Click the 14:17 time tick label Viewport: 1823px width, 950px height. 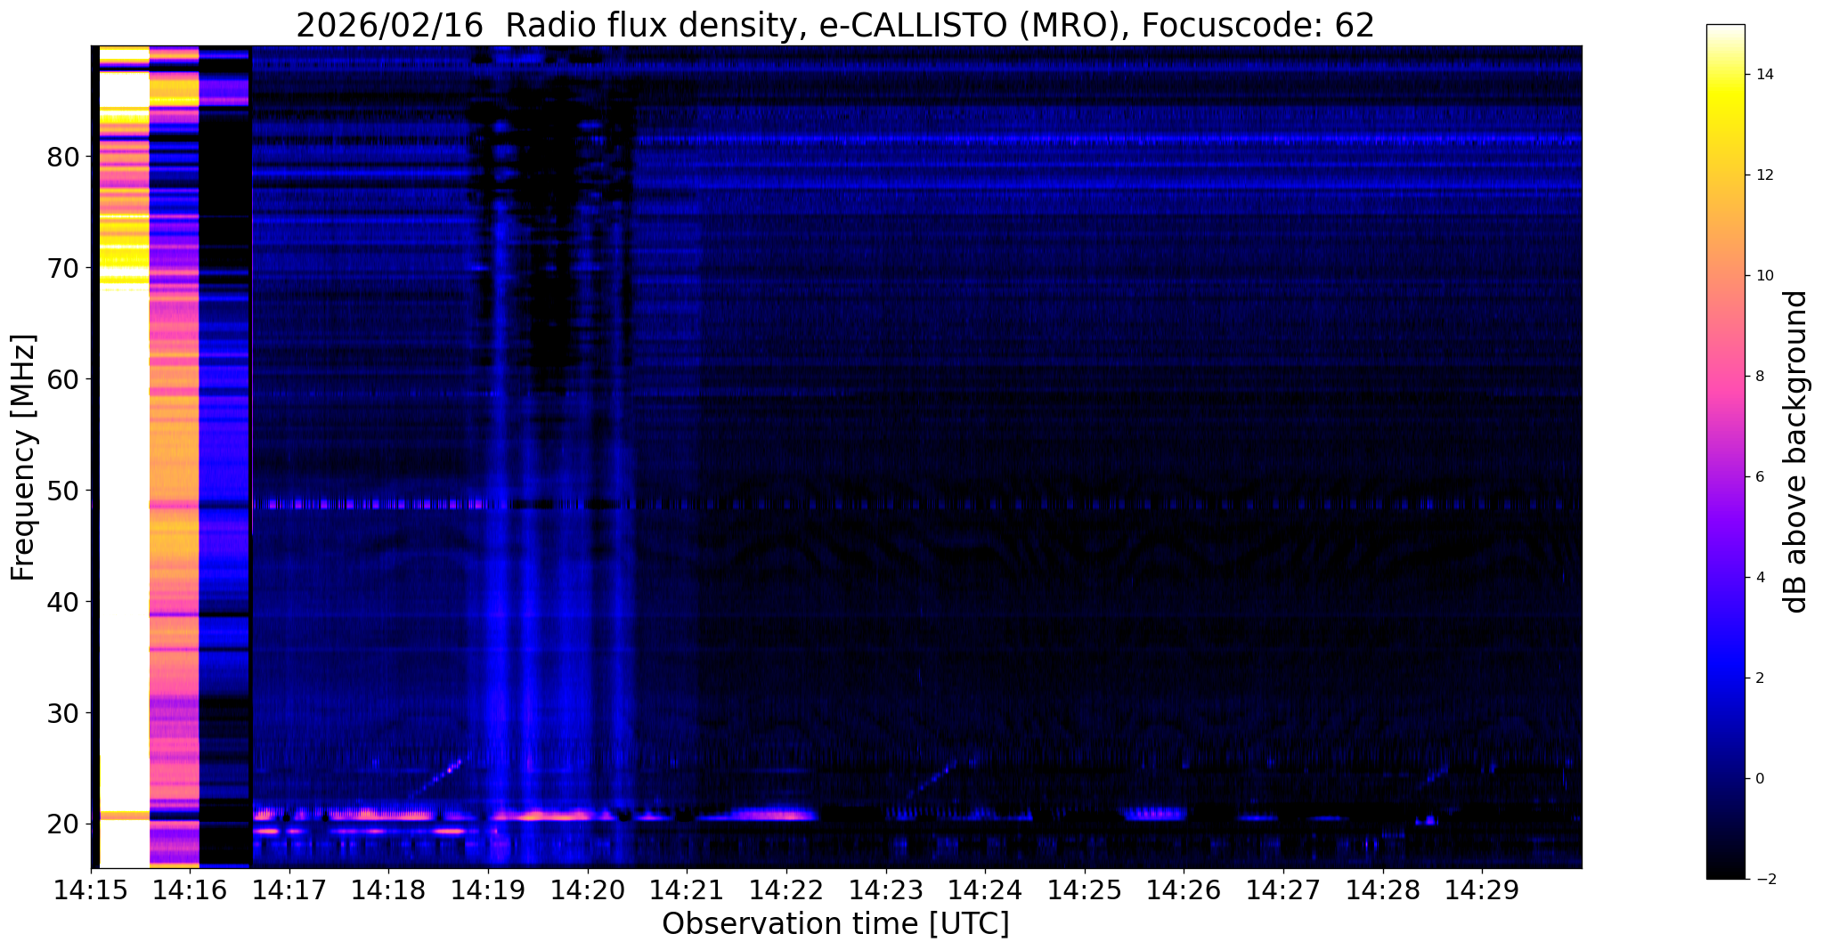click(289, 889)
